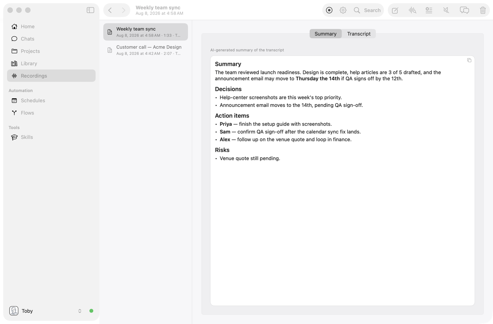The width and height of the screenshot is (493, 324).
Task: Open Schedules under Automation
Action: coord(51,100)
